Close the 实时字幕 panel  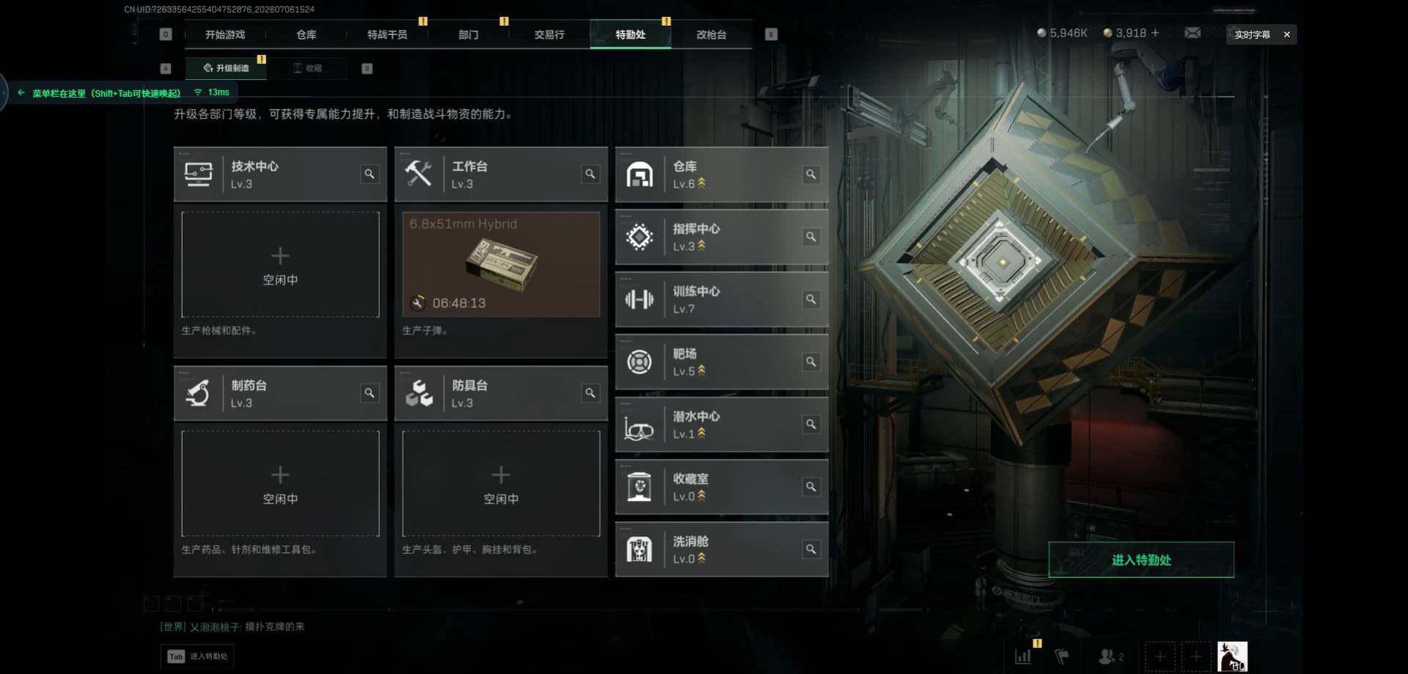pos(1286,34)
